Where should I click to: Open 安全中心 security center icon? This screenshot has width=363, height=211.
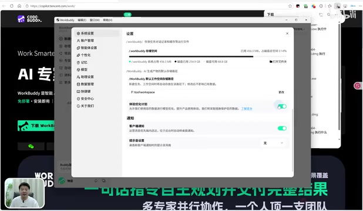78,98
